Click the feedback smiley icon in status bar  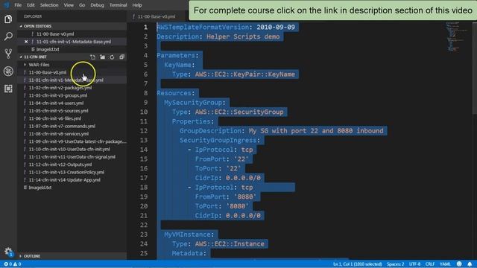tap(459, 264)
